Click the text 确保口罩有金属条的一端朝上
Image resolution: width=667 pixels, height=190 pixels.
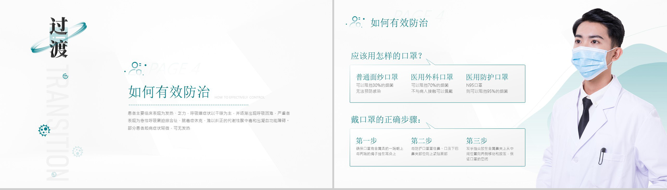tap(380, 149)
